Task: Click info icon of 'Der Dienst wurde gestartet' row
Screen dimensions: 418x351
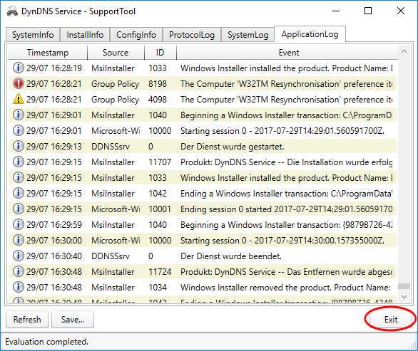Action: coord(19,146)
